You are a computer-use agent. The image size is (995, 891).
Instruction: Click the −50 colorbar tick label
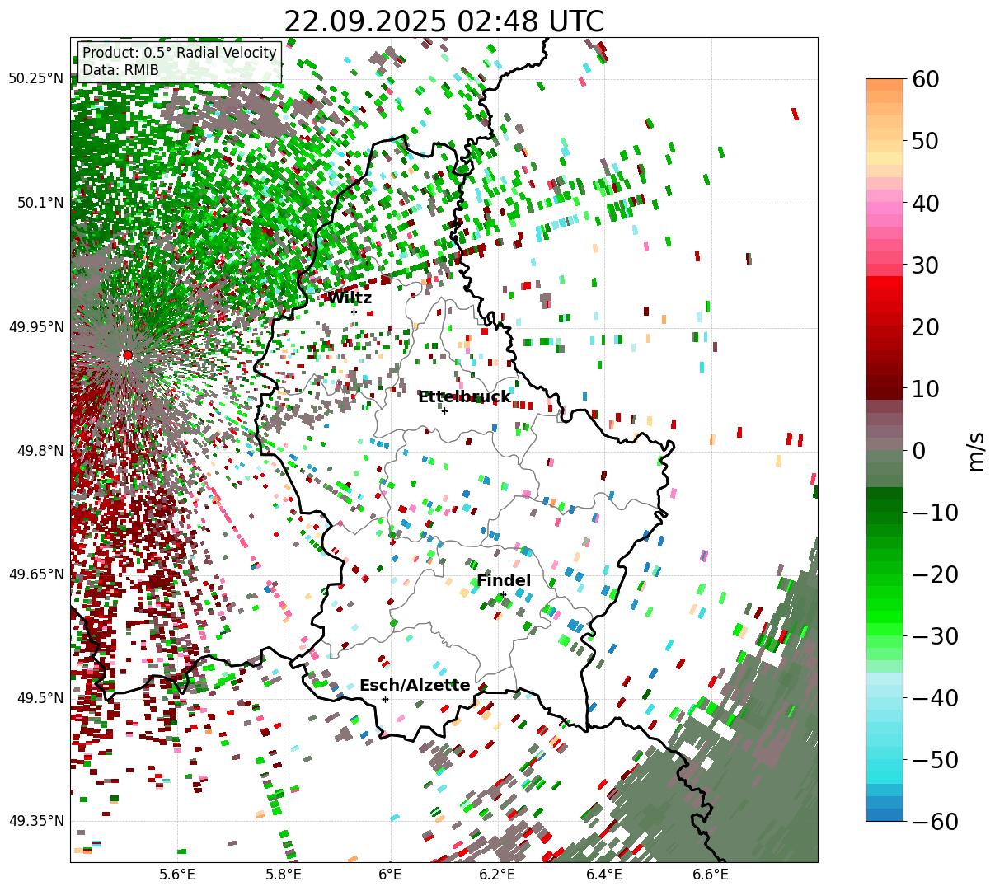click(936, 759)
